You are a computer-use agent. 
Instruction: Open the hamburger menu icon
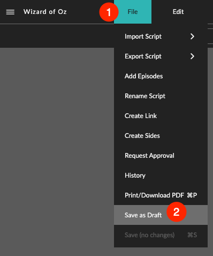(x=10, y=12)
